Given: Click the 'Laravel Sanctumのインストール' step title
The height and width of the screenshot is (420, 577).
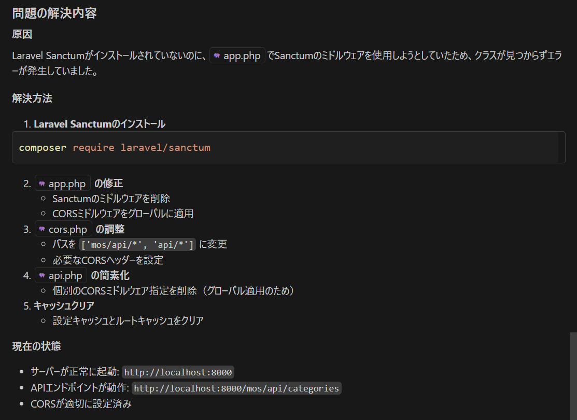Looking at the screenshot, I should click(100, 124).
